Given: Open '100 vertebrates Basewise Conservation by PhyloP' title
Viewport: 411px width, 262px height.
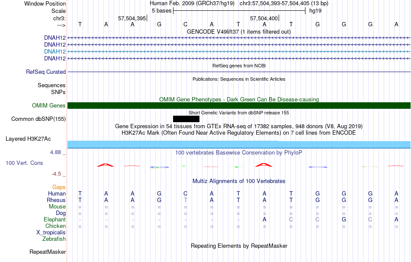Looking at the screenshot, I should click(x=239, y=152).
